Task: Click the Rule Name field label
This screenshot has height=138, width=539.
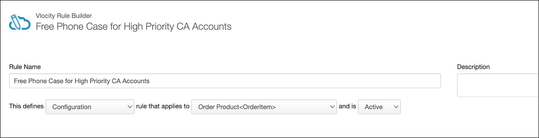Action: (x=25, y=67)
